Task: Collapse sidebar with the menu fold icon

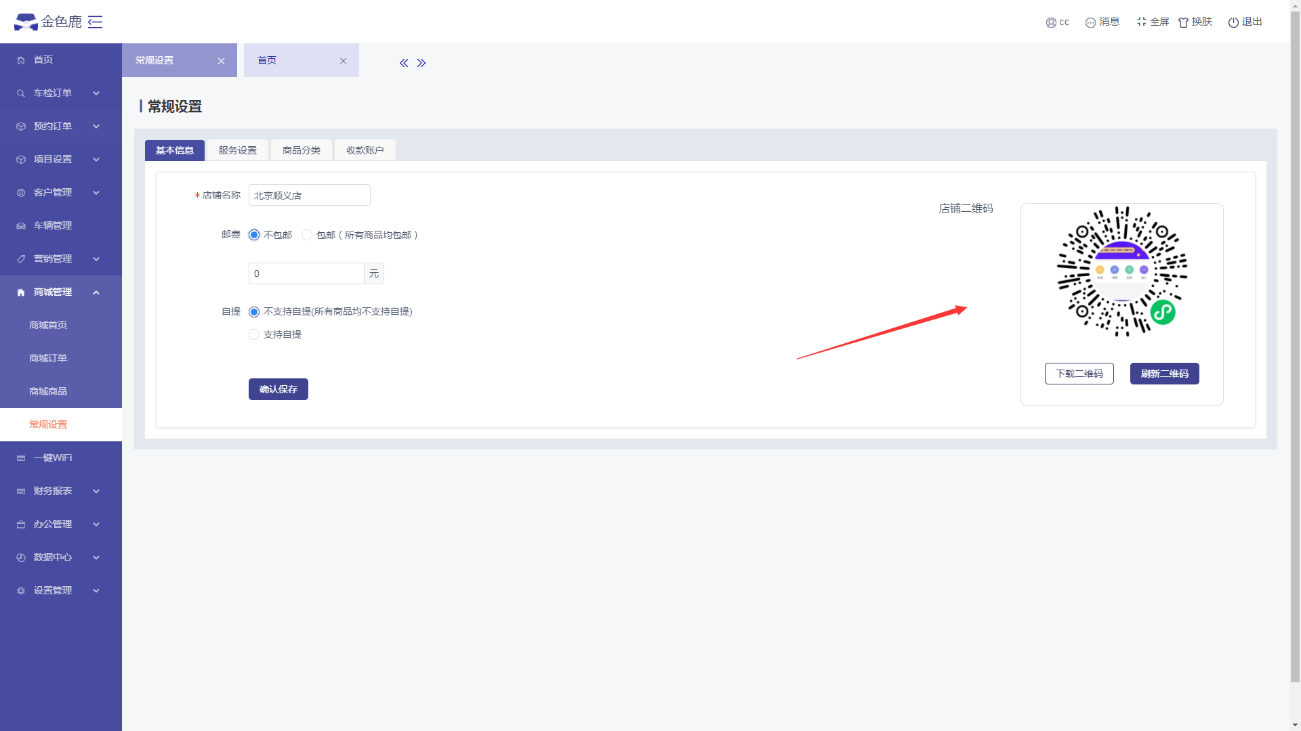Action: tap(96, 22)
